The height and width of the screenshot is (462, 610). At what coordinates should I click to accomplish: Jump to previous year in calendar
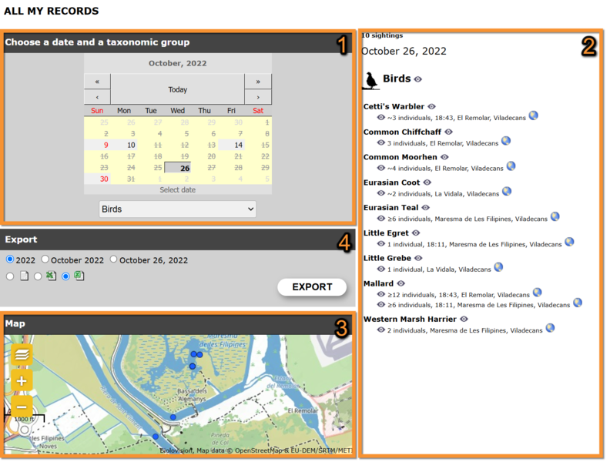pos(97,82)
